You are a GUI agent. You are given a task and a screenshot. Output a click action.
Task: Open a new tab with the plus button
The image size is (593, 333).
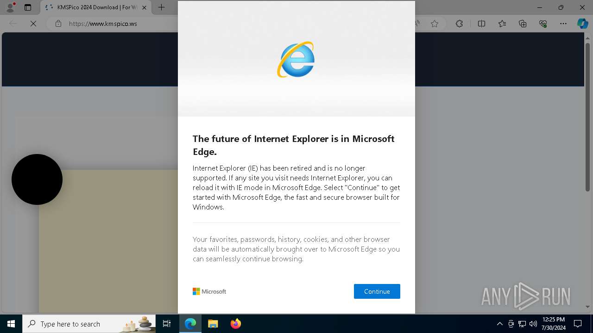(161, 7)
